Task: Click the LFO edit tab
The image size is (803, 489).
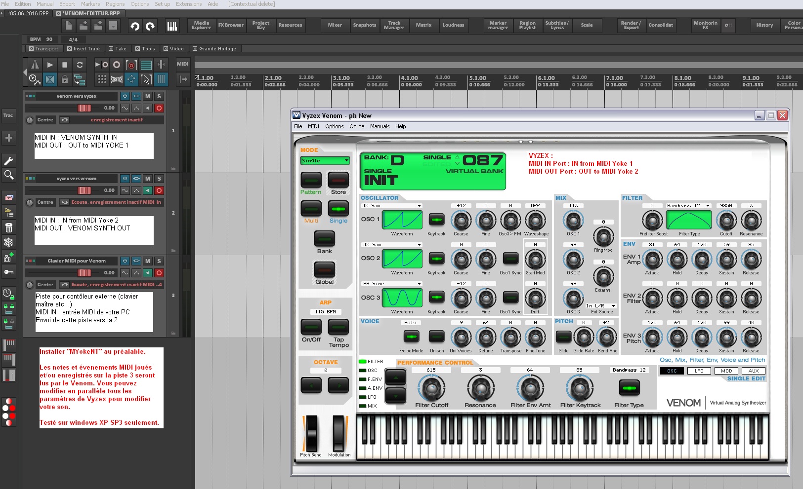Action: pyautogui.click(x=699, y=371)
